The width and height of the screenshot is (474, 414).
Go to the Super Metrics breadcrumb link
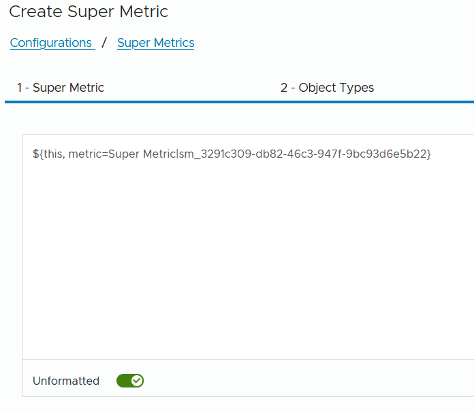[x=156, y=43]
